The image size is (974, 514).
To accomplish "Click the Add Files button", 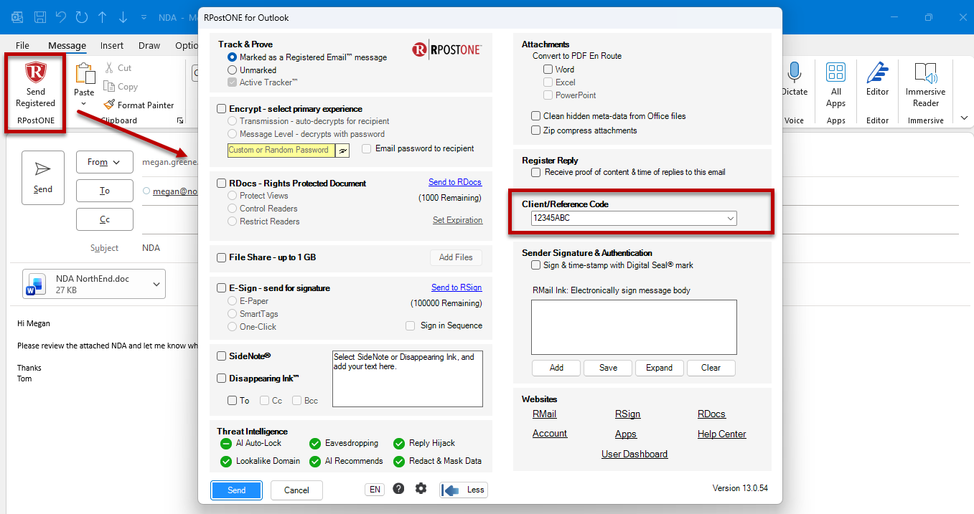I will pyautogui.click(x=456, y=257).
